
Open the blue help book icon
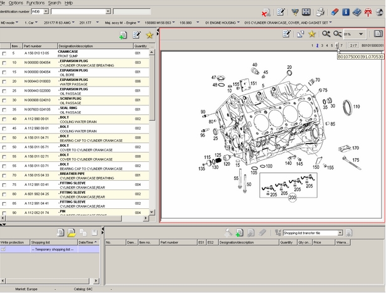pos(357,12)
